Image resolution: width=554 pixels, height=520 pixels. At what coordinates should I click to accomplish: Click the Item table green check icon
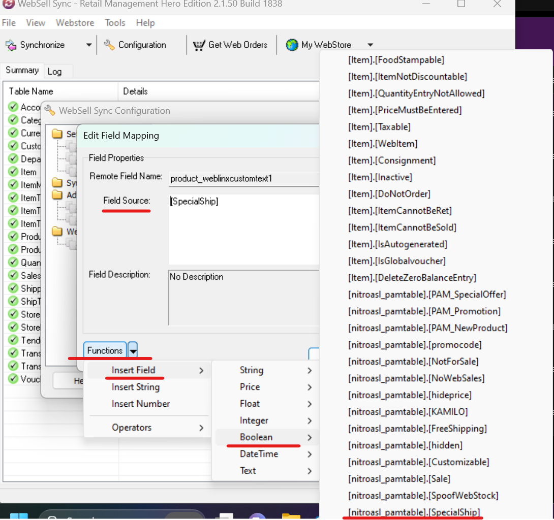(x=13, y=172)
